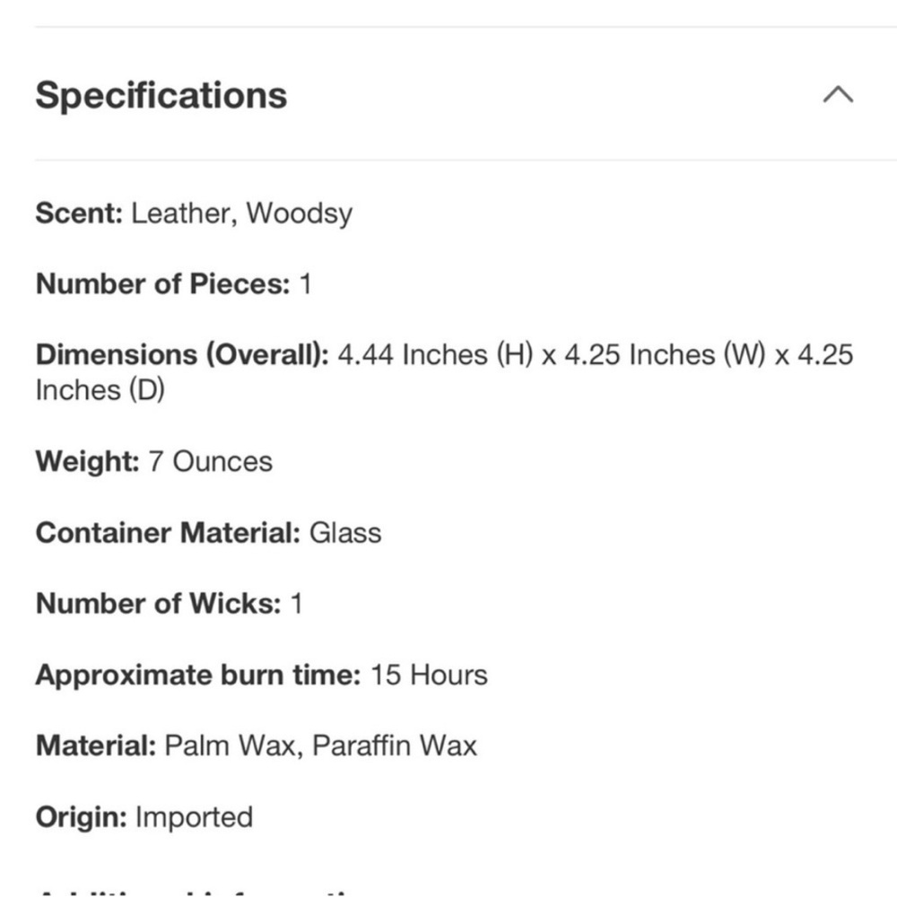The height and width of the screenshot is (897, 897).
Task: Tap the Palm Wax, Paraffin Wax value
Action: (x=321, y=746)
